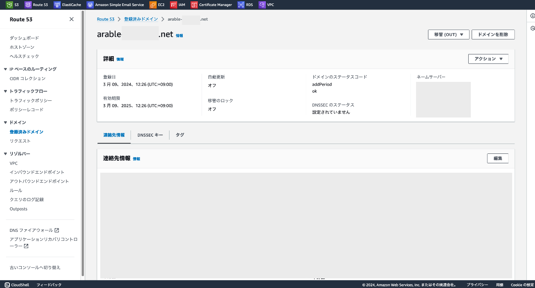Open the RDS service icon
Image resolution: width=535 pixels, height=288 pixels.
(241, 5)
